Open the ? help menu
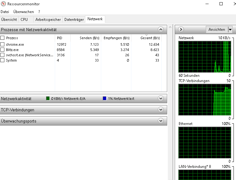The image size is (236, 180). [x=39, y=12]
